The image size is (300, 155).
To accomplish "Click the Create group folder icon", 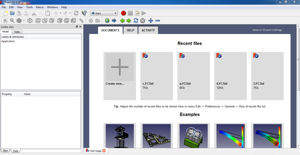I will click(98, 21).
